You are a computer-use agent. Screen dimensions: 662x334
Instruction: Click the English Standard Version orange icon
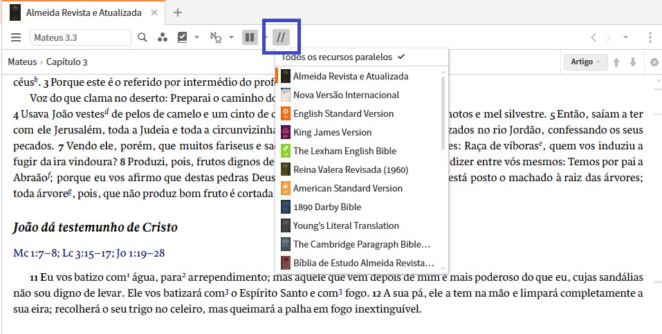click(286, 113)
